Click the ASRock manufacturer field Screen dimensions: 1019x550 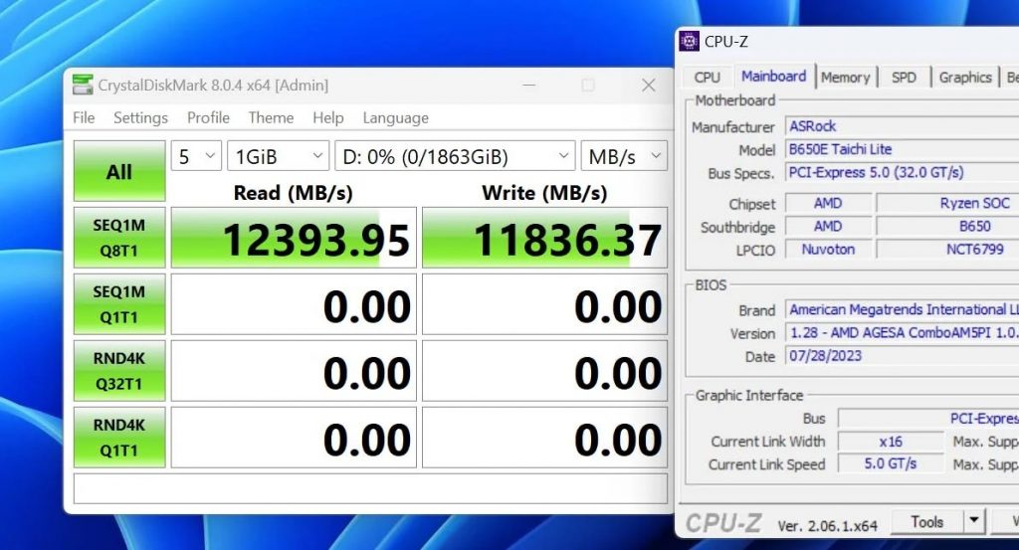(902, 126)
